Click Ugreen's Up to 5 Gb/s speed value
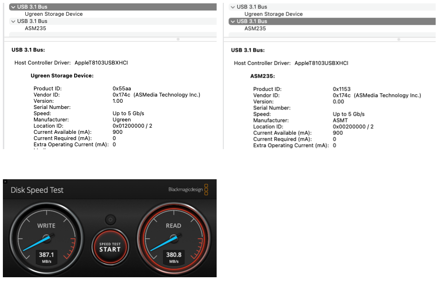Viewport: 439px width, 304px height. (128, 113)
